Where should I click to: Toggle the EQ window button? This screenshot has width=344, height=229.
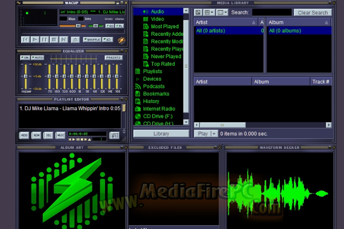click(110, 26)
